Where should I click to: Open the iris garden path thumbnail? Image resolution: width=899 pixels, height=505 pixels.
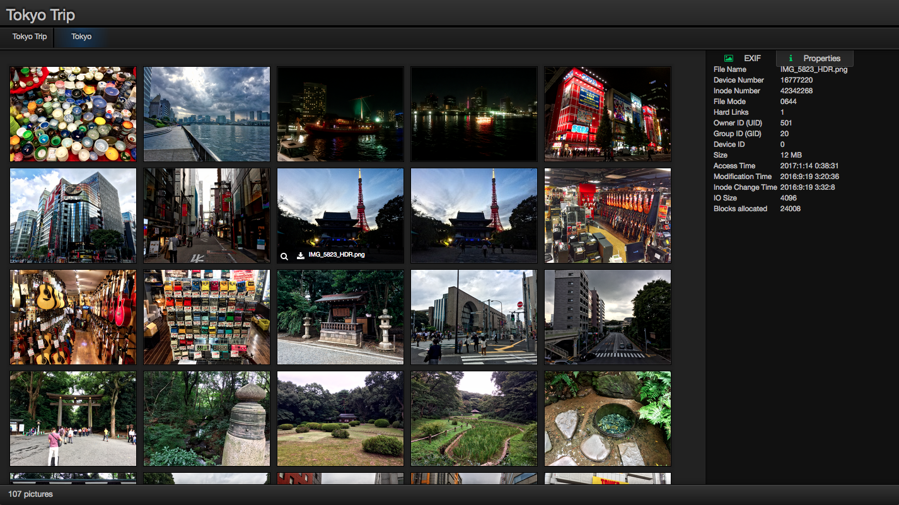click(x=474, y=419)
